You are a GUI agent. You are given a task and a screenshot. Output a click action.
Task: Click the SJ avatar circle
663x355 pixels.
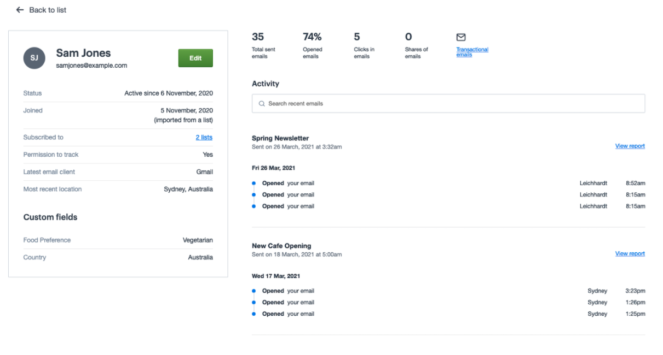pos(34,58)
